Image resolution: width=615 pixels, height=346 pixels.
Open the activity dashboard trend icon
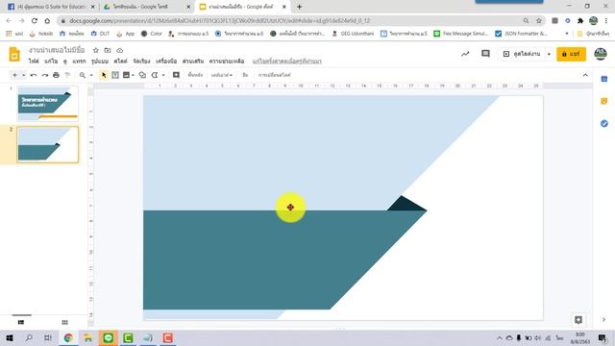[465, 54]
